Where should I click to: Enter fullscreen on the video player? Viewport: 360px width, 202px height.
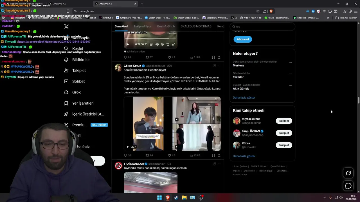[174, 44]
